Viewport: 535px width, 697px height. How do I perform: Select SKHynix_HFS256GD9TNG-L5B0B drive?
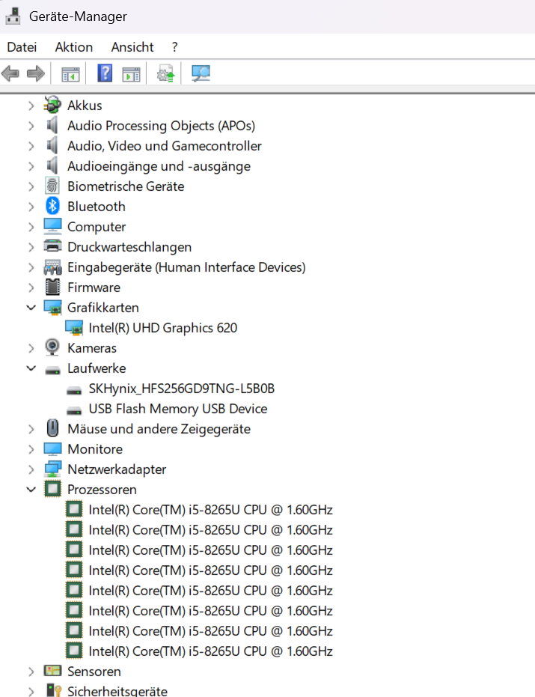pos(181,389)
